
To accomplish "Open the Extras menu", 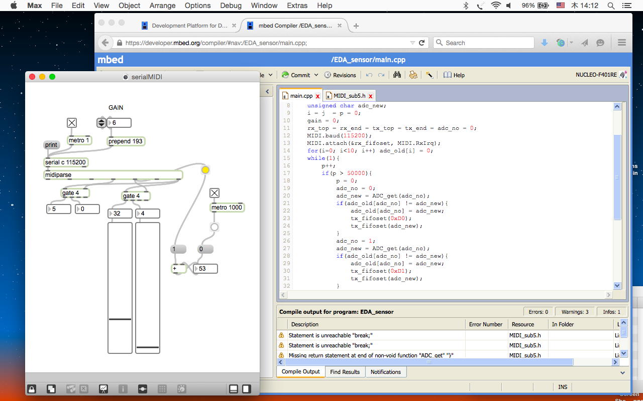I will coord(297,6).
